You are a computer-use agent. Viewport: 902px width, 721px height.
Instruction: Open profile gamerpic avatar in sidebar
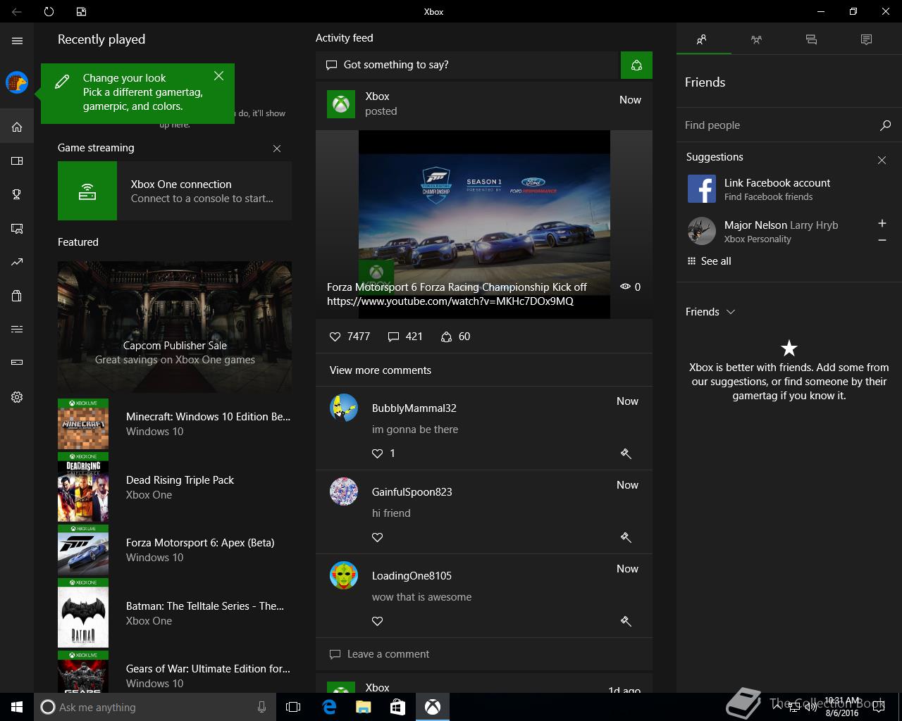coord(17,82)
